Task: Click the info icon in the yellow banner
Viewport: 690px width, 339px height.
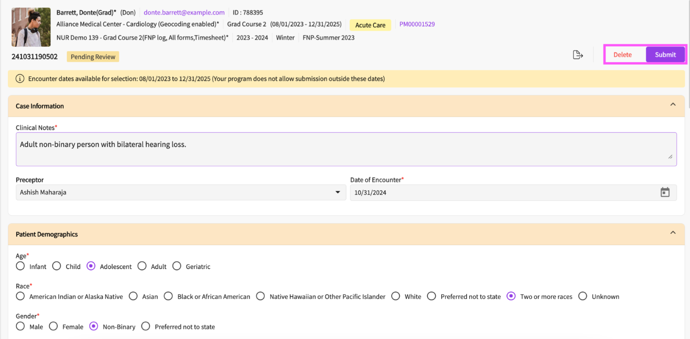Action: point(20,79)
